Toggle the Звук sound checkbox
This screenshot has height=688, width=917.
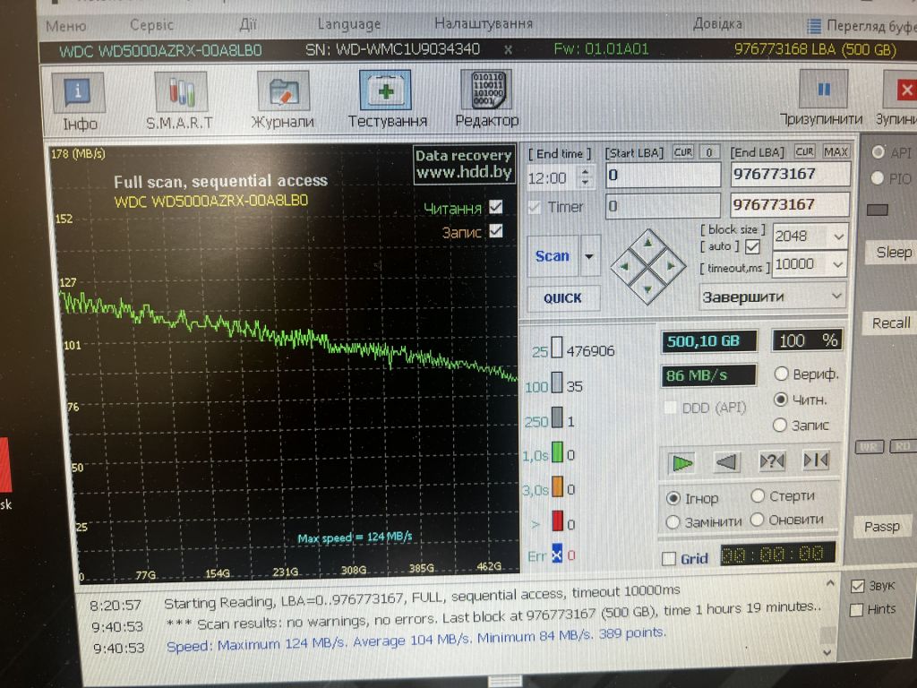click(x=857, y=586)
